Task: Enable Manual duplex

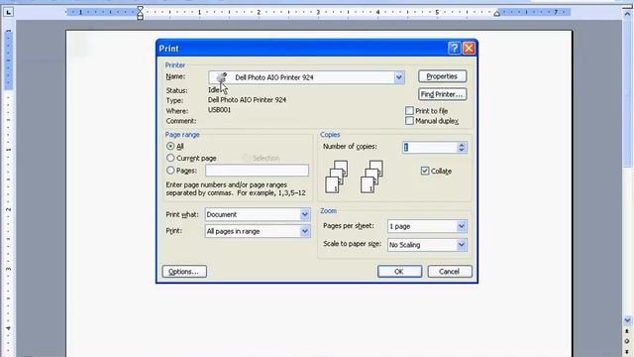Action: [409, 121]
